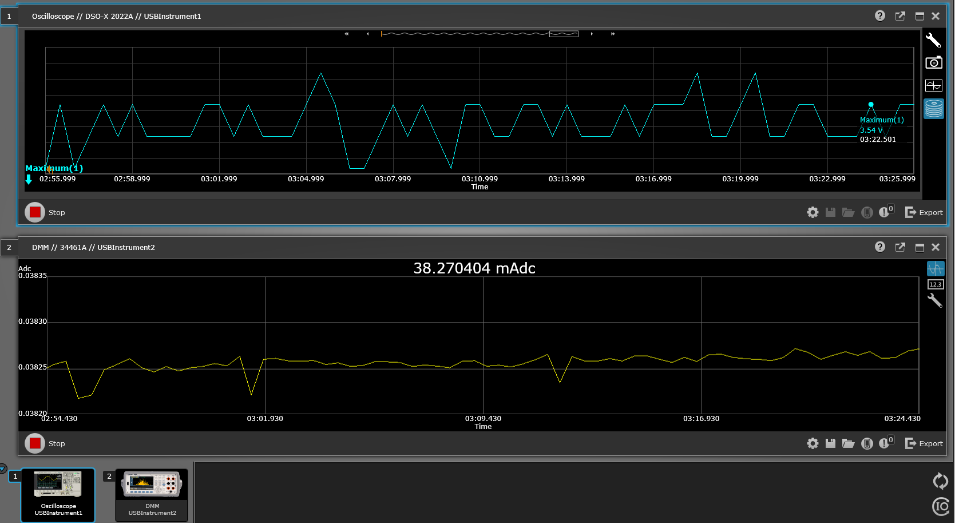Take oscilloscope screenshot with camera icon
The image size is (959, 524).
[933, 63]
